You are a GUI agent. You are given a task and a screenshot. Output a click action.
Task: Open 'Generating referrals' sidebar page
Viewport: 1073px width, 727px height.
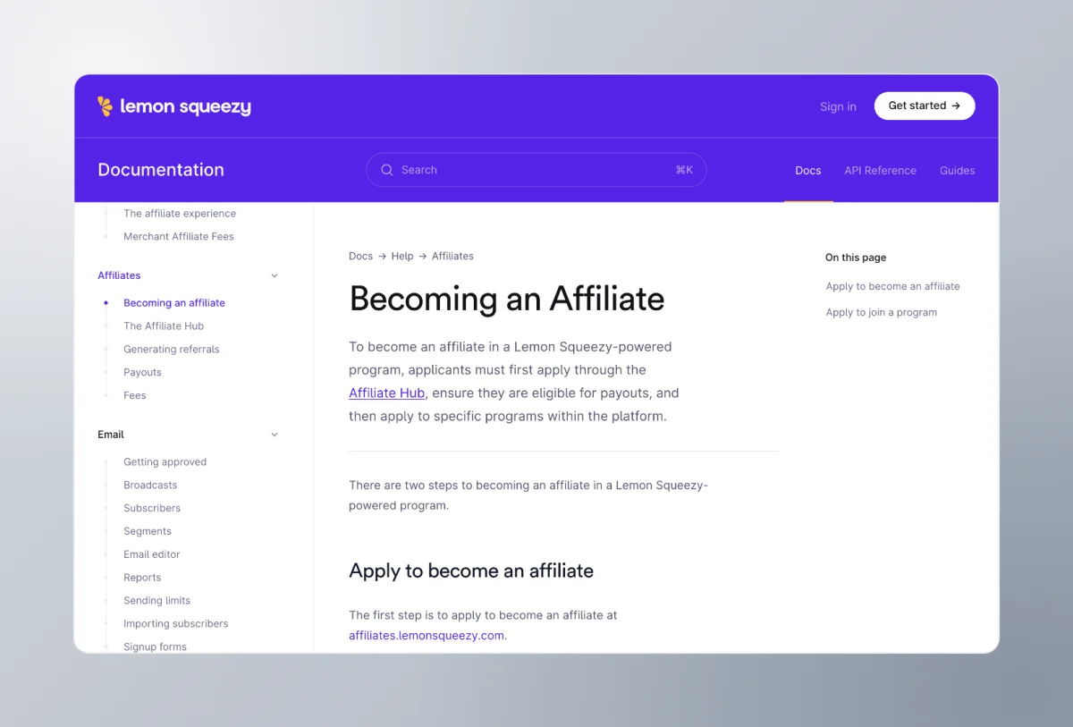pos(172,350)
